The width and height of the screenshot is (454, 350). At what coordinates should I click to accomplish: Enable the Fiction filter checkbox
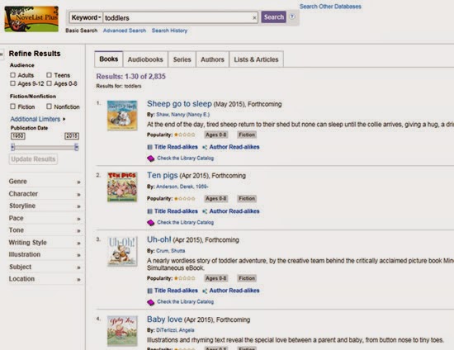click(12, 106)
